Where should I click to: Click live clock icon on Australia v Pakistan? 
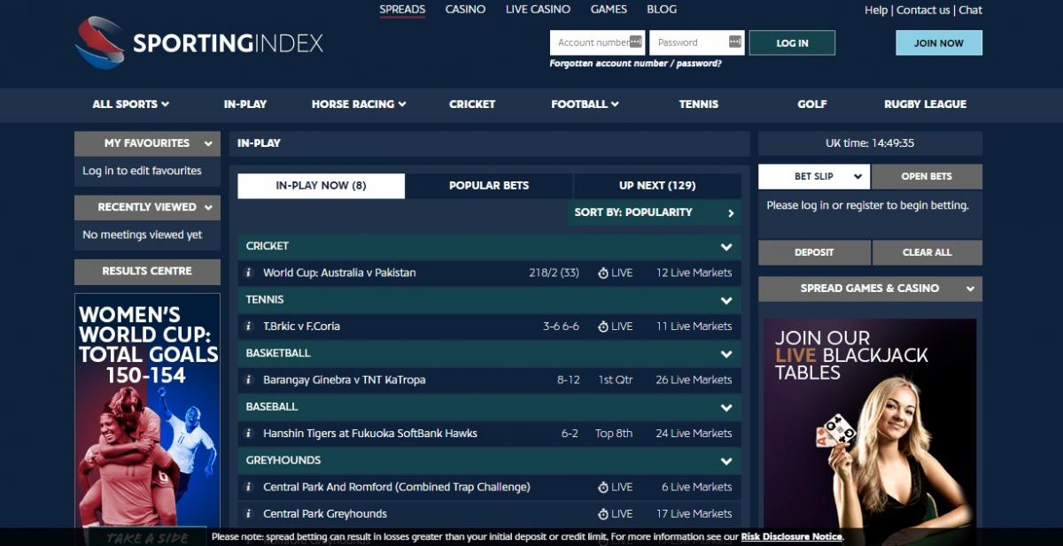(603, 273)
